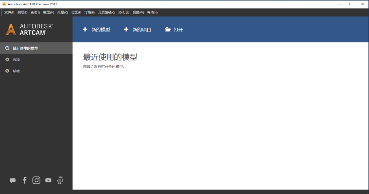Screen dimensions: 369x194
Task: Expand the 模型(M) menu
Action: point(49,12)
